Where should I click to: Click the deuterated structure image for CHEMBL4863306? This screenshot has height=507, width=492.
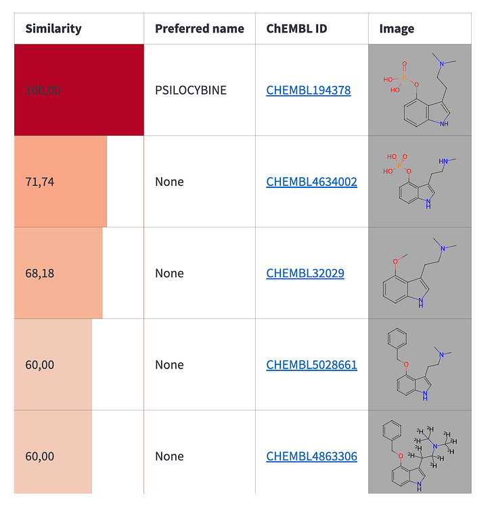click(x=420, y=452)
